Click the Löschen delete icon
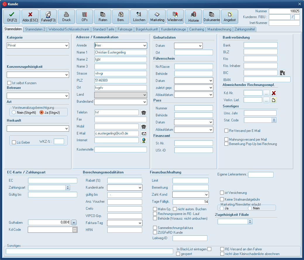The height and width of the screenshot is (260, 304). pos(139,17)
